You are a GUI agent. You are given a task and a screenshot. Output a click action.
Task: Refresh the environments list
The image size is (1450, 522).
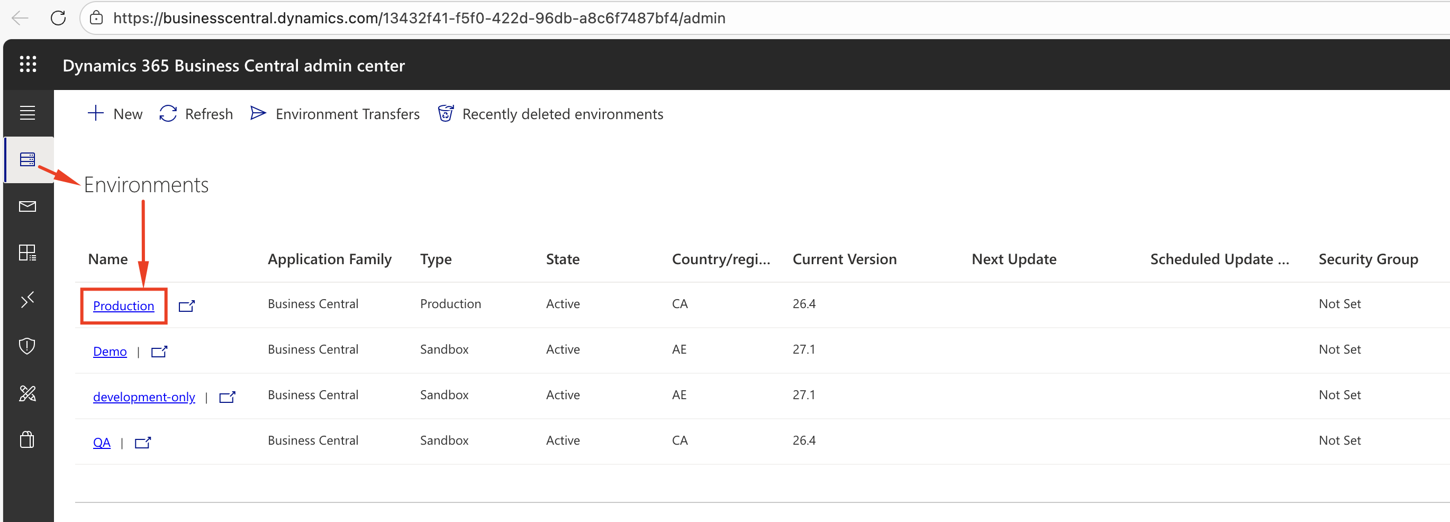[x=196, y=114]
